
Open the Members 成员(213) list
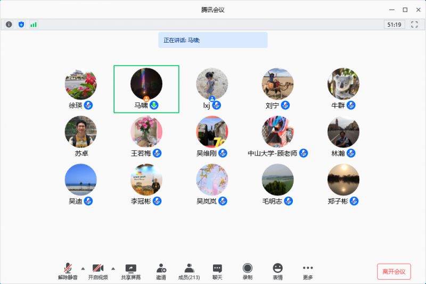click(x=189, y=271)
